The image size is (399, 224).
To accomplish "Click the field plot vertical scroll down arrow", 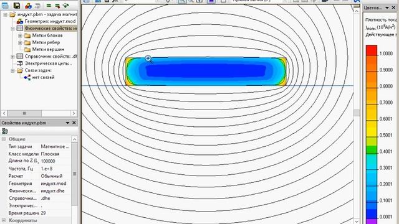I will click(x=357, y=222).
